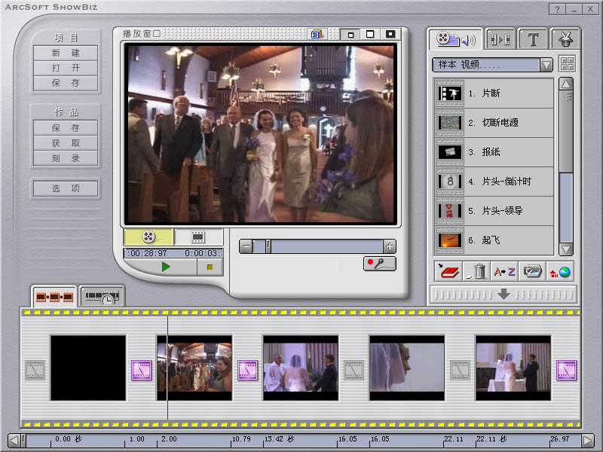603x452 pixels.
Task: Toggle entire movie playback mode reel
Action: coord(148,237)
